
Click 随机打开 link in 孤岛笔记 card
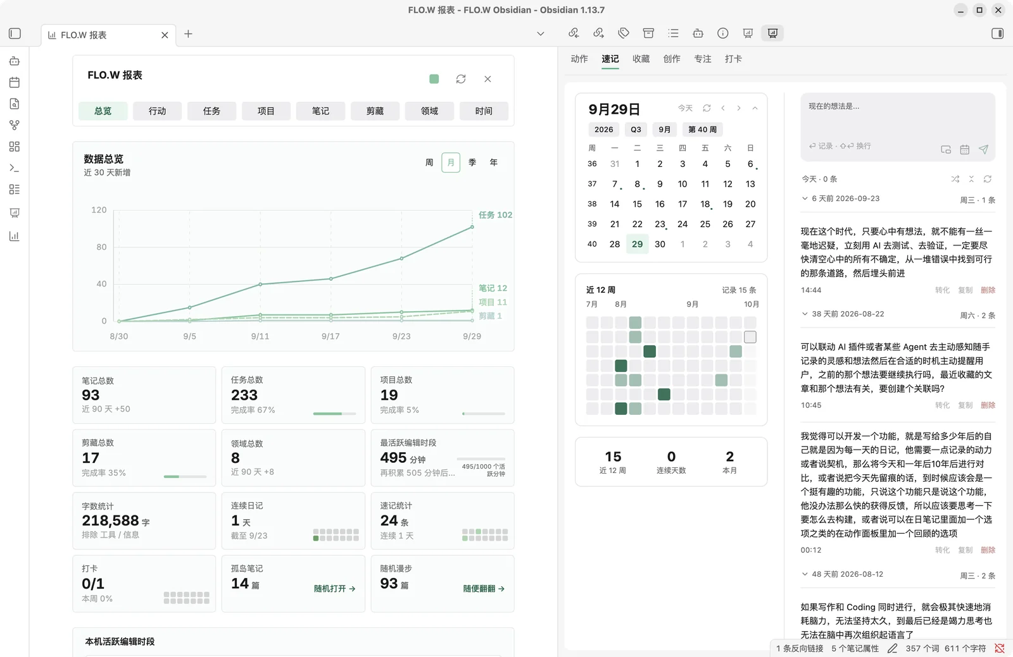(x=334, y=589)
